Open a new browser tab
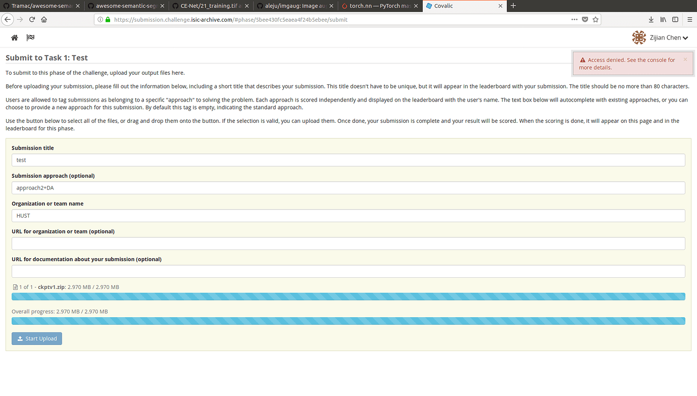The width and height of the screenshot is (697, 396). 513,6
